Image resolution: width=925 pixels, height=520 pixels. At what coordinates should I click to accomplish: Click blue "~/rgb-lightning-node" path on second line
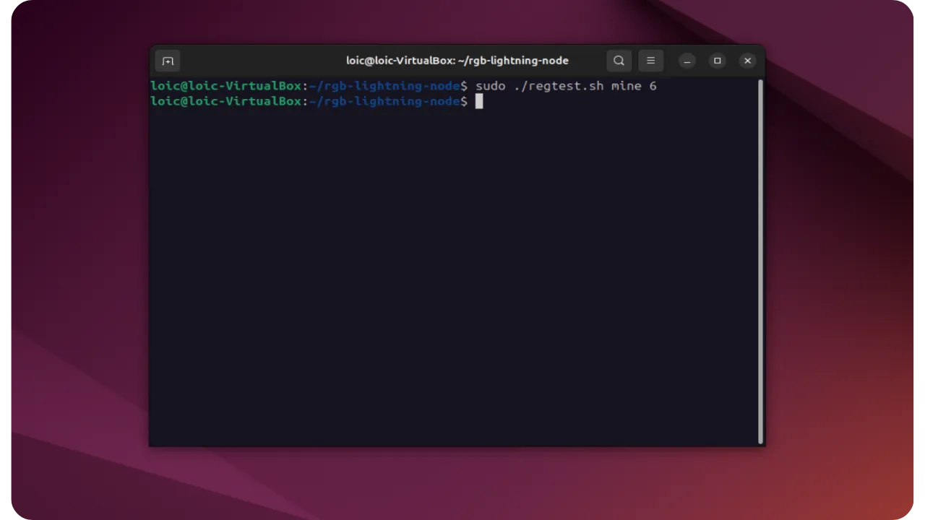pyautogui.click(x=384, y=102)
